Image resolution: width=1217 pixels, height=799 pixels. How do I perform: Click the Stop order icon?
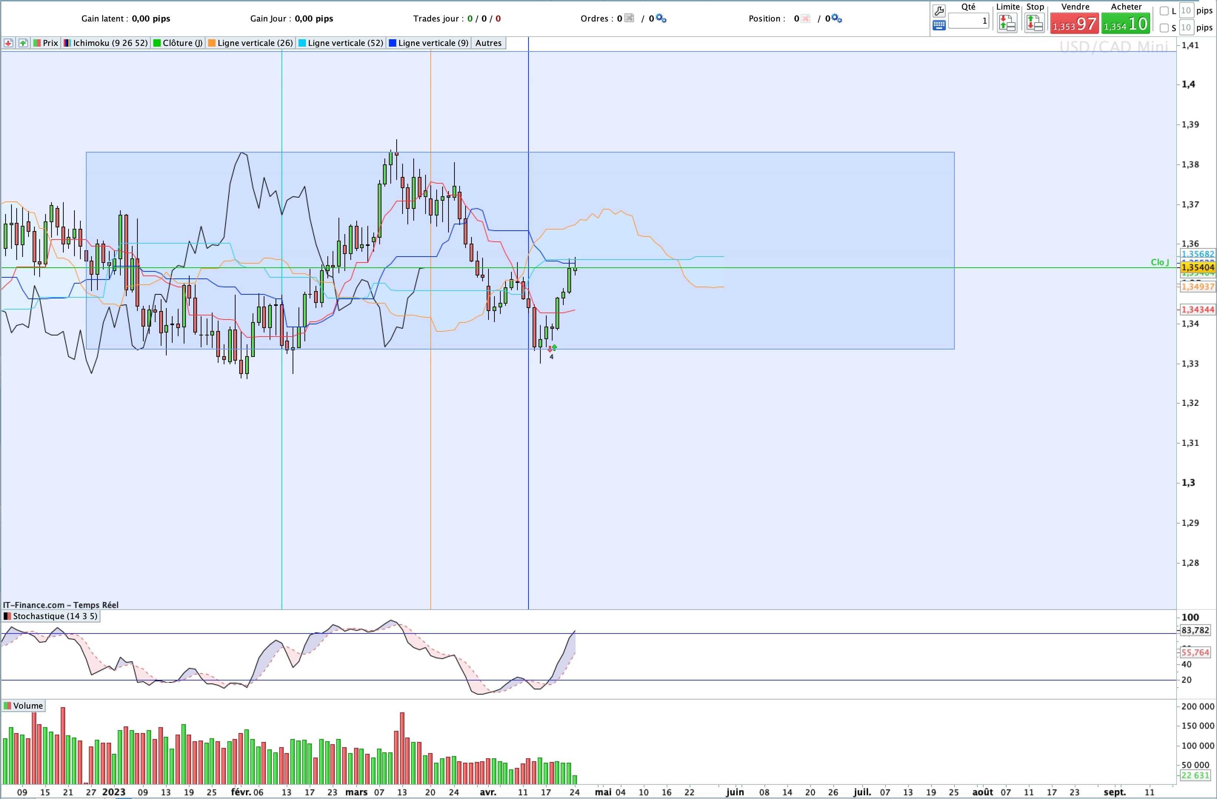[x=1034, y=23]
